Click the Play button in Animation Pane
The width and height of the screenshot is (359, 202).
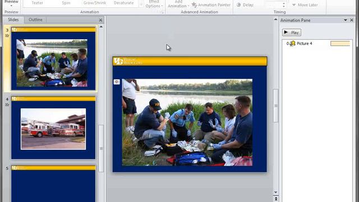coord(292,33)
